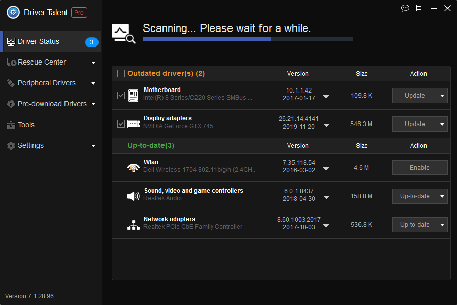Click the Driver Talent gear logo
The image size is (457, 305).
click(x=13, y=13)
